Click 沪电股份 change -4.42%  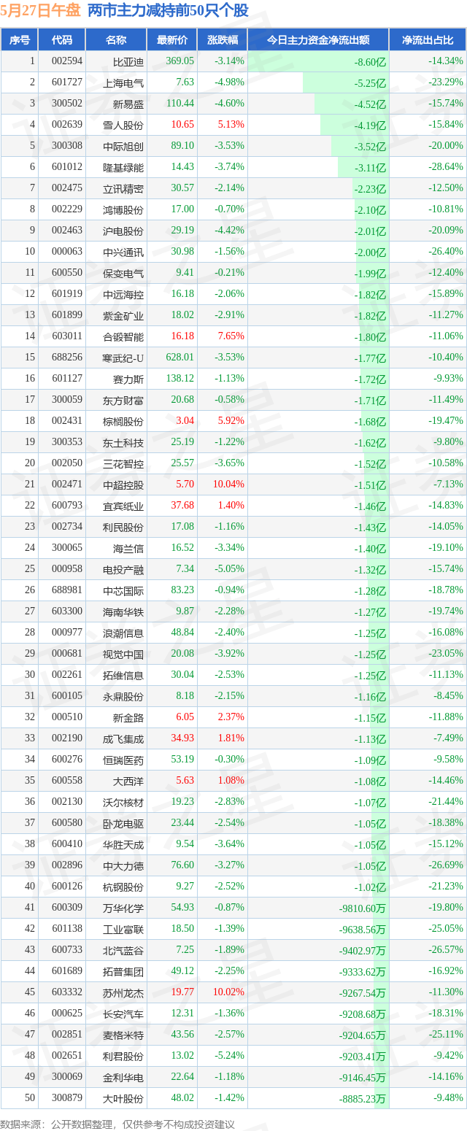tap(229, 231)
